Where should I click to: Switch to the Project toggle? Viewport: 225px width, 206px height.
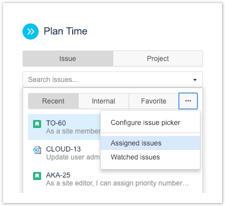pos(158,58)
